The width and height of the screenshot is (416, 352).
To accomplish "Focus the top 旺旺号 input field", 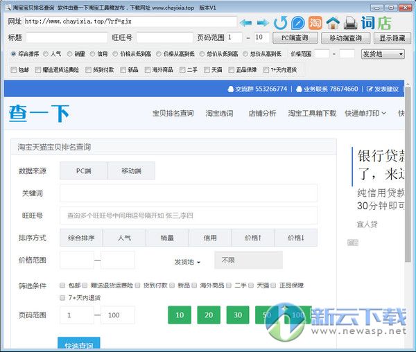I will coord(165,37).
